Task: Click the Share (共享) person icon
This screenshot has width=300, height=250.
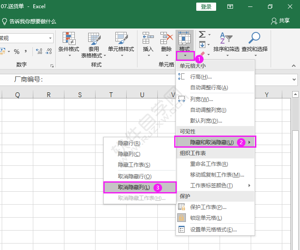Action: pos(274,21)
